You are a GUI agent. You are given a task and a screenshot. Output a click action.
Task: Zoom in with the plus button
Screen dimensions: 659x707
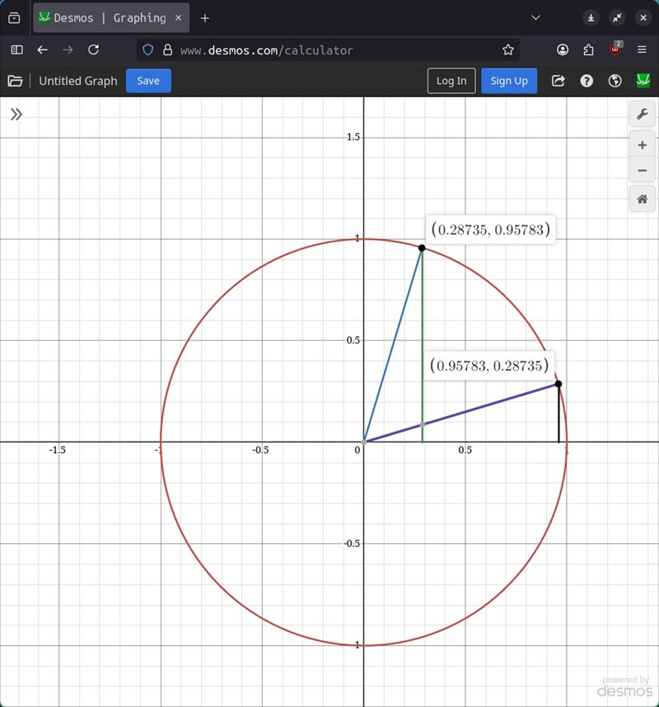[643, 145]
